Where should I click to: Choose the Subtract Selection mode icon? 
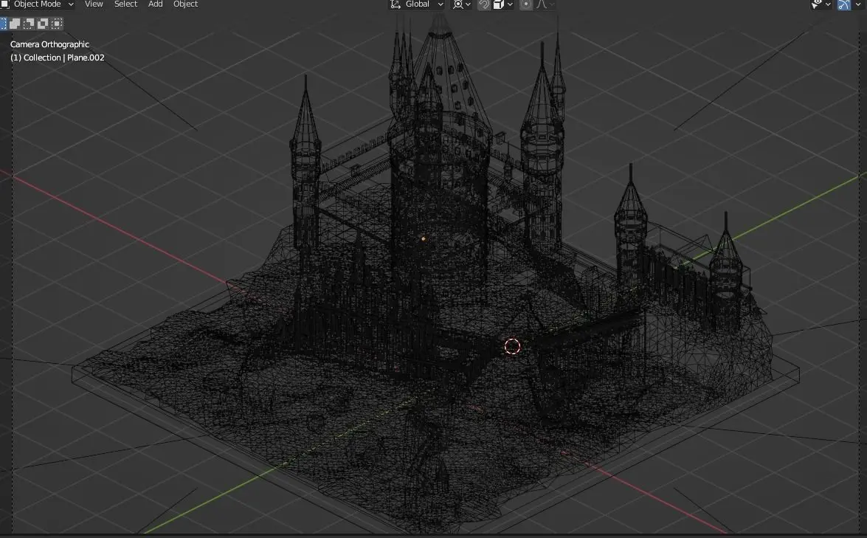[x=29, y=23]
